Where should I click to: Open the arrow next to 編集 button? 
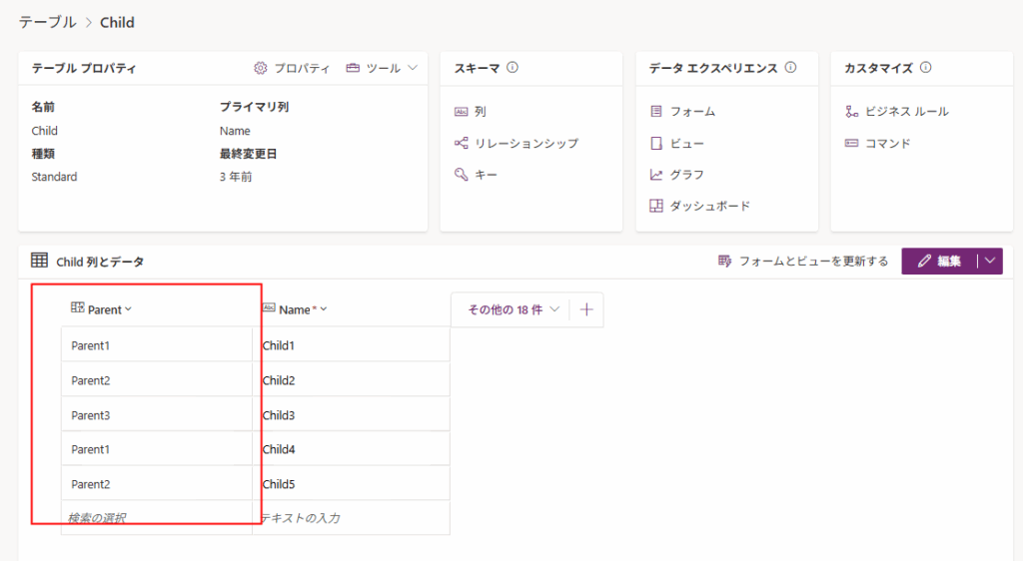coord(989,262)
